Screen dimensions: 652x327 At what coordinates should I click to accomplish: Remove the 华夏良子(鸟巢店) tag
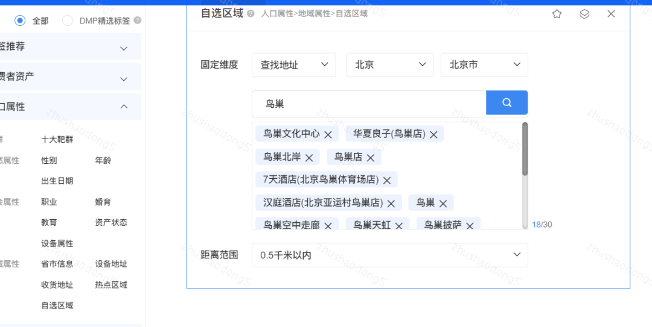(433, 134)
